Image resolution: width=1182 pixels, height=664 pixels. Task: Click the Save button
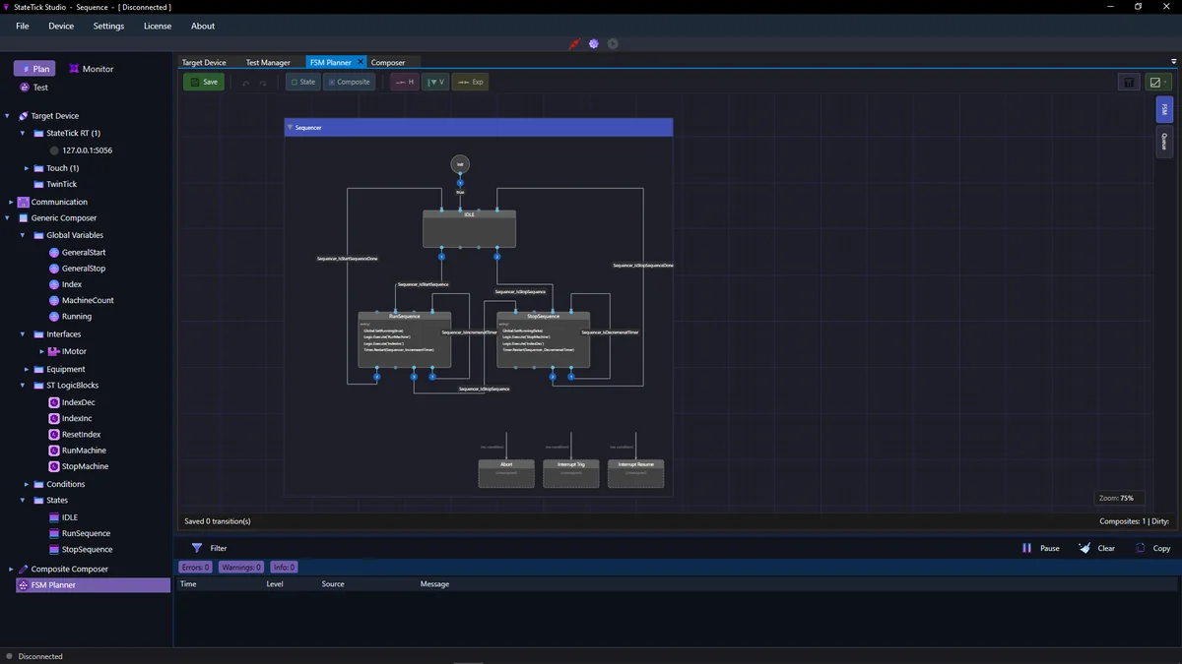pyautogui.click(x=204, y=83)
